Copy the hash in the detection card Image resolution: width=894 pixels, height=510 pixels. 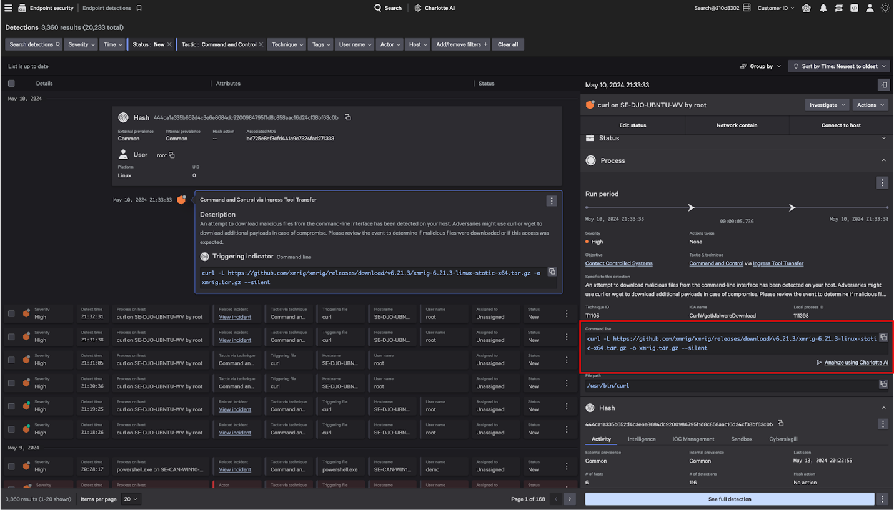[348, 117]
